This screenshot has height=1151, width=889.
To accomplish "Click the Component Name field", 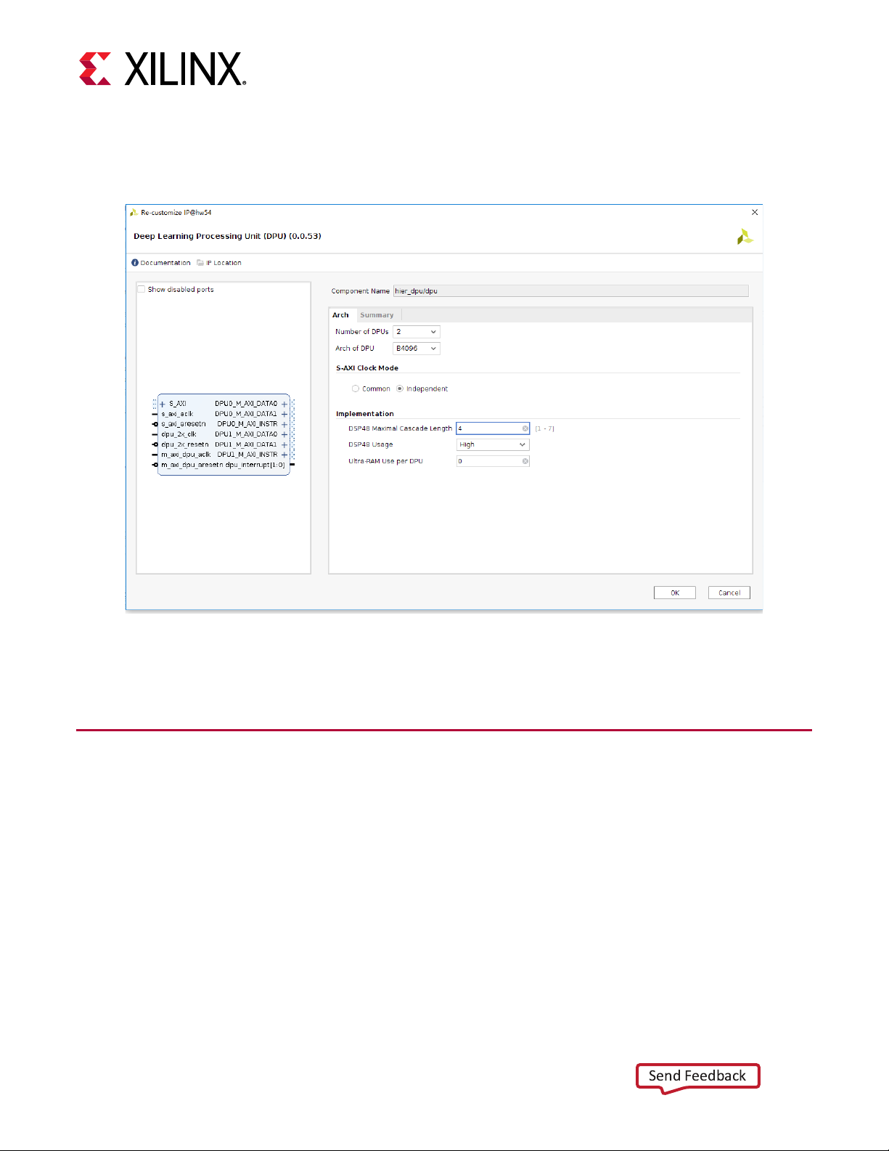I will coord(570,291).
